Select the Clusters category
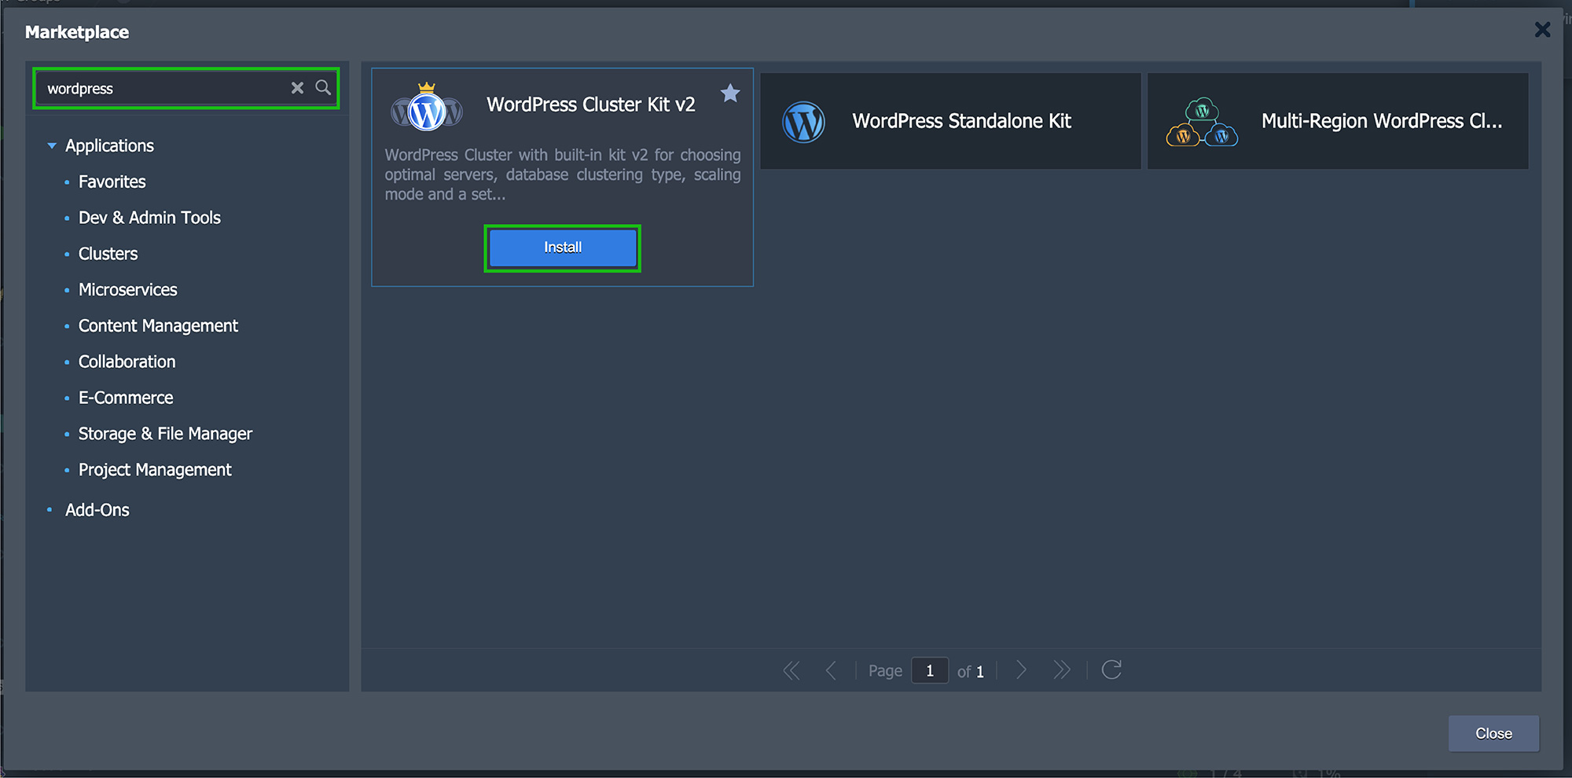Screen dimensions: 1572x778 [x=108, y=254]
